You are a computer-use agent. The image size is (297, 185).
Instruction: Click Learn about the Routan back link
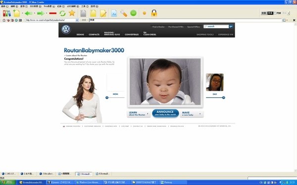pos(76,55)
